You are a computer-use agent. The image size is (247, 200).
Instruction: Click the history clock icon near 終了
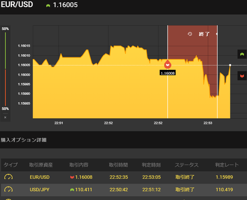coord(190,34)
